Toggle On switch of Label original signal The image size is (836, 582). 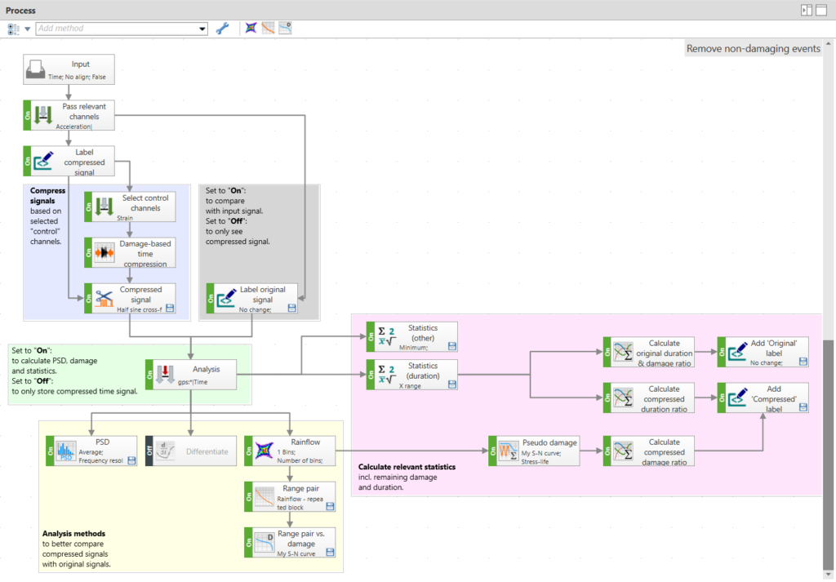(x=211, y=300)
